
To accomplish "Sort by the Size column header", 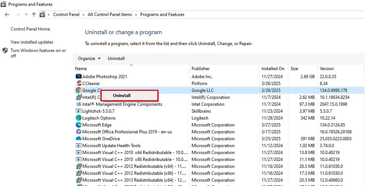I will (x=294, y=68).
